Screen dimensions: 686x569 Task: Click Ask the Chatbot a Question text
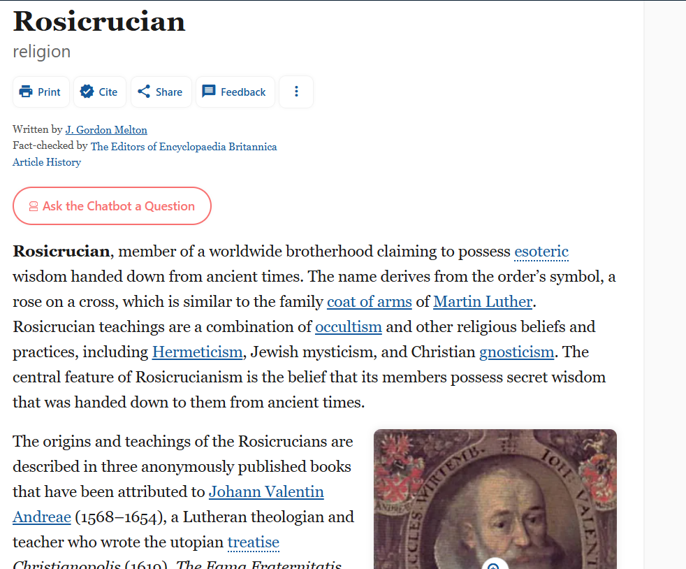[x=119, y=206]
